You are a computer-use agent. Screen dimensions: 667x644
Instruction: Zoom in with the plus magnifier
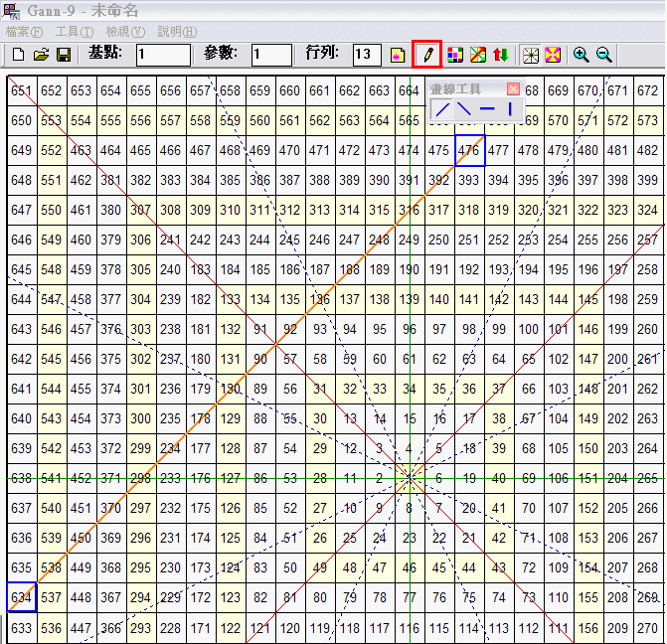click(x=581, y=55)
